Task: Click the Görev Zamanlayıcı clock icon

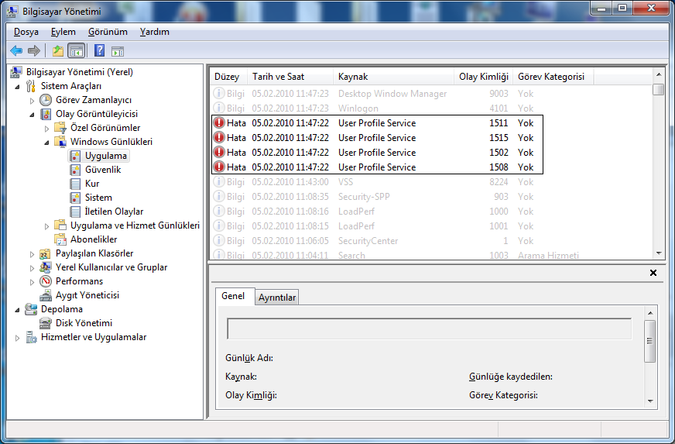Action: [x=46, y=100]
